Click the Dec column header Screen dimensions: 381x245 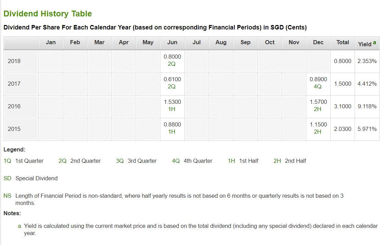pyautogui.click(x=318, y=42)
